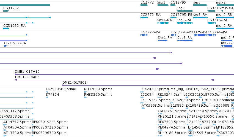Select EST GM12761.5prime
This screenshot has width=234, height=137.
pos(172,111)
